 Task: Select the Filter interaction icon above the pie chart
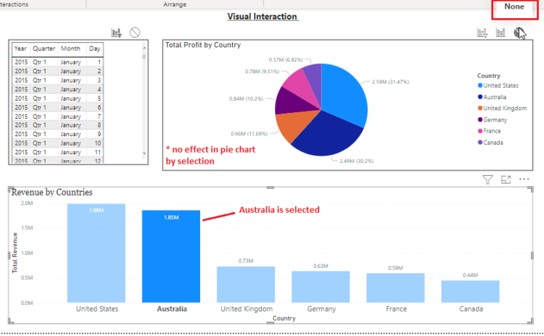click(482, 33)
